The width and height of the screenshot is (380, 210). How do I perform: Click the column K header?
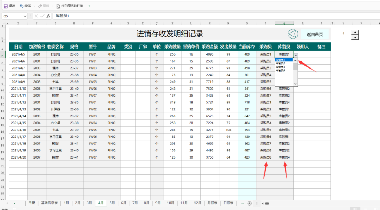tap(173, 23)
